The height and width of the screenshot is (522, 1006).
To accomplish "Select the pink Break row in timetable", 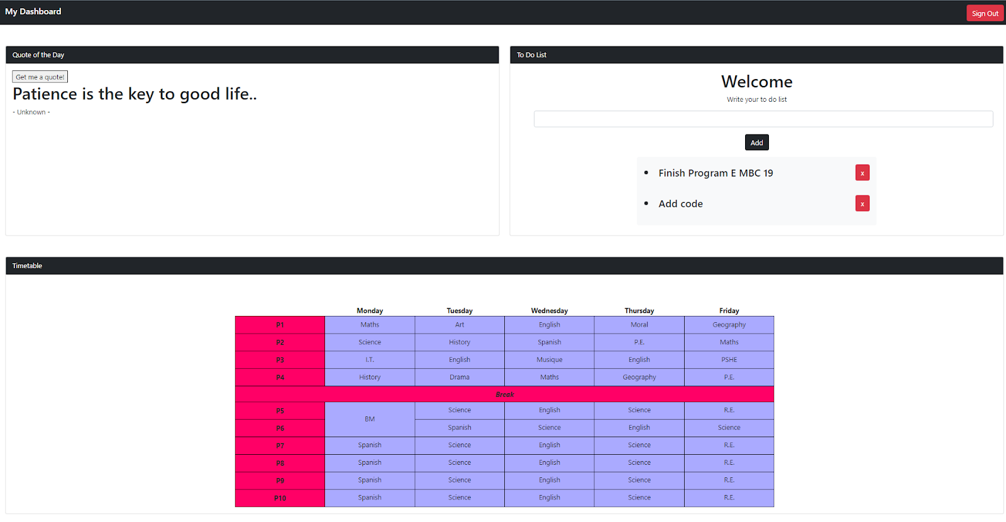I will [x=504, y=394].
